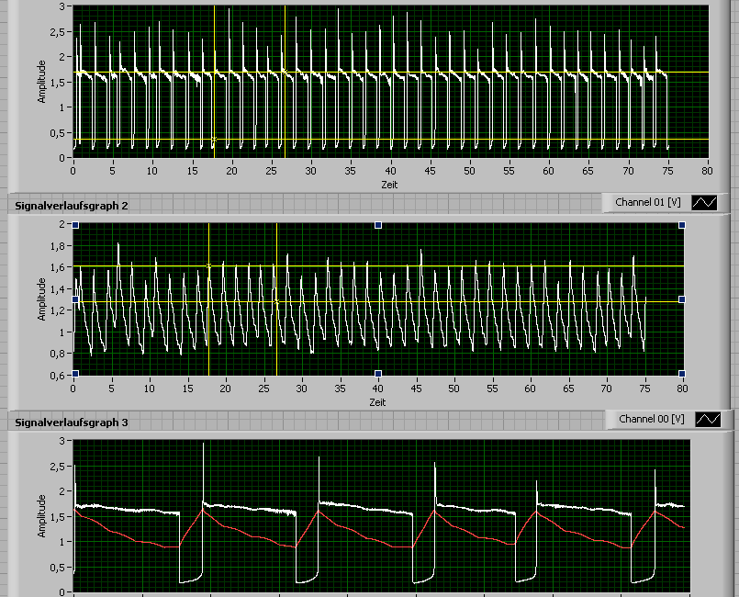Grab bottom-left resize handle of graph 2

coord(75,374)
